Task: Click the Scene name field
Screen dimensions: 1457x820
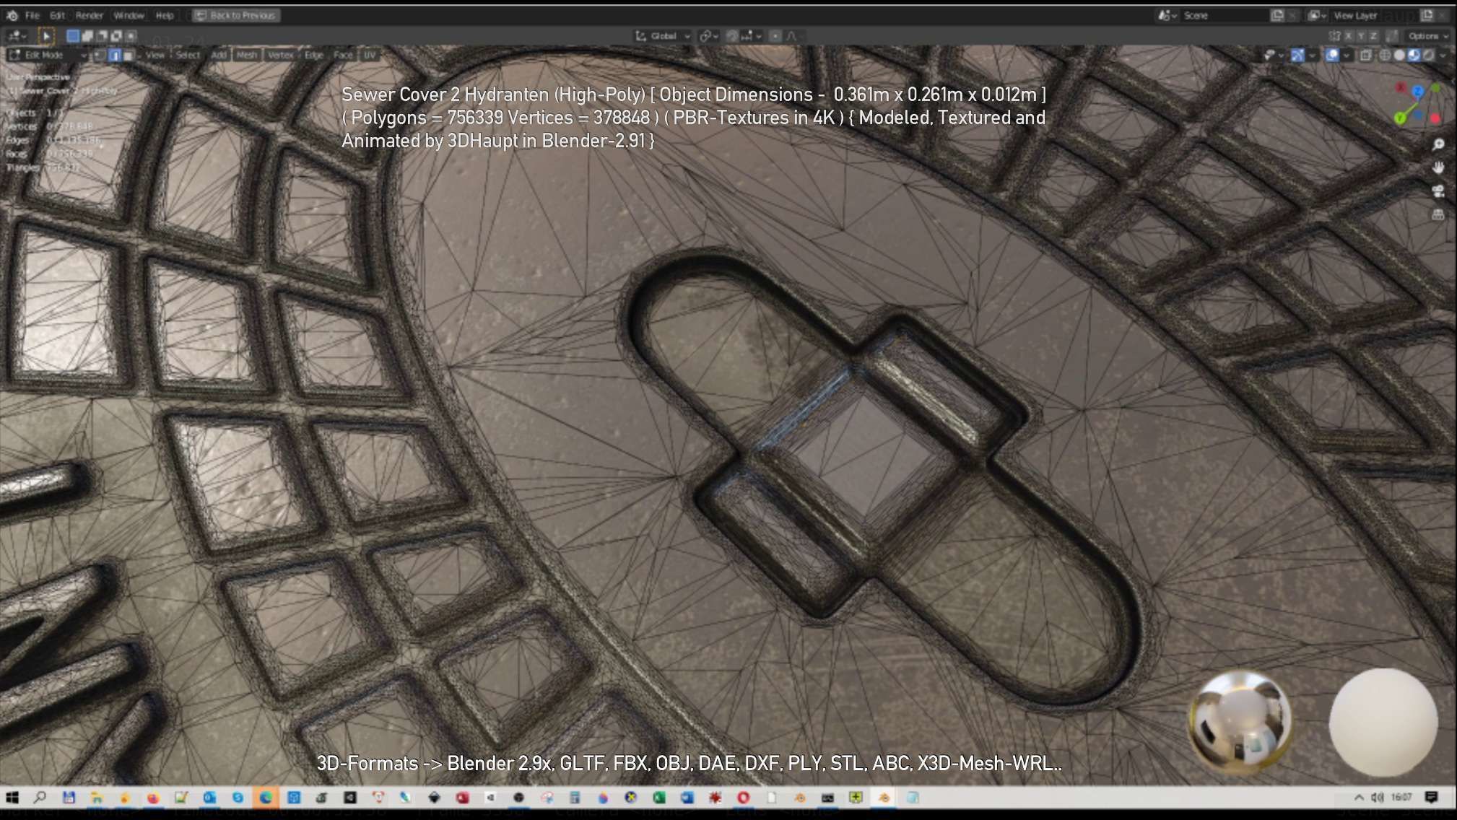Action: [1224, 15]
